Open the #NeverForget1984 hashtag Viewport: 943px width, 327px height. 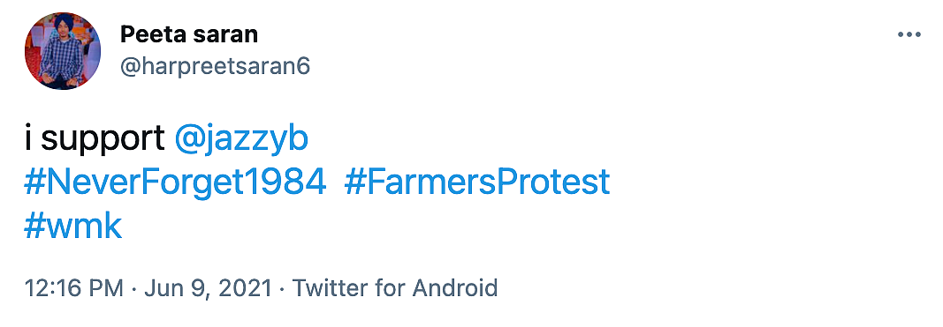pyautogui.click(x=175, y=183)
